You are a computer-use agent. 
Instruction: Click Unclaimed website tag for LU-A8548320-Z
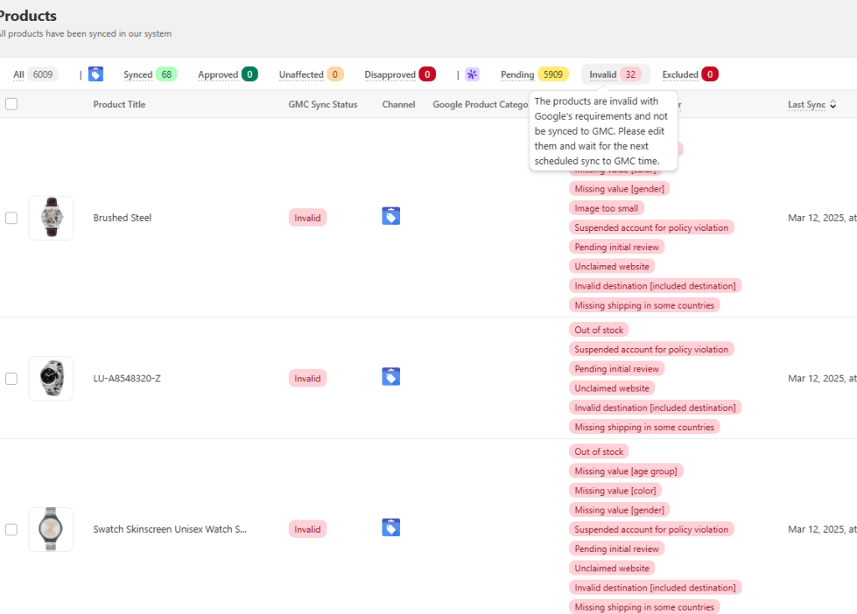pyautogui.click(x=612, y=388)
